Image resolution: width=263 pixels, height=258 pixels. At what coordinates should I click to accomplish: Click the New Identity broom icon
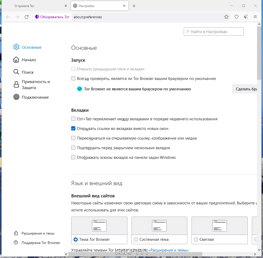[246, 17]
